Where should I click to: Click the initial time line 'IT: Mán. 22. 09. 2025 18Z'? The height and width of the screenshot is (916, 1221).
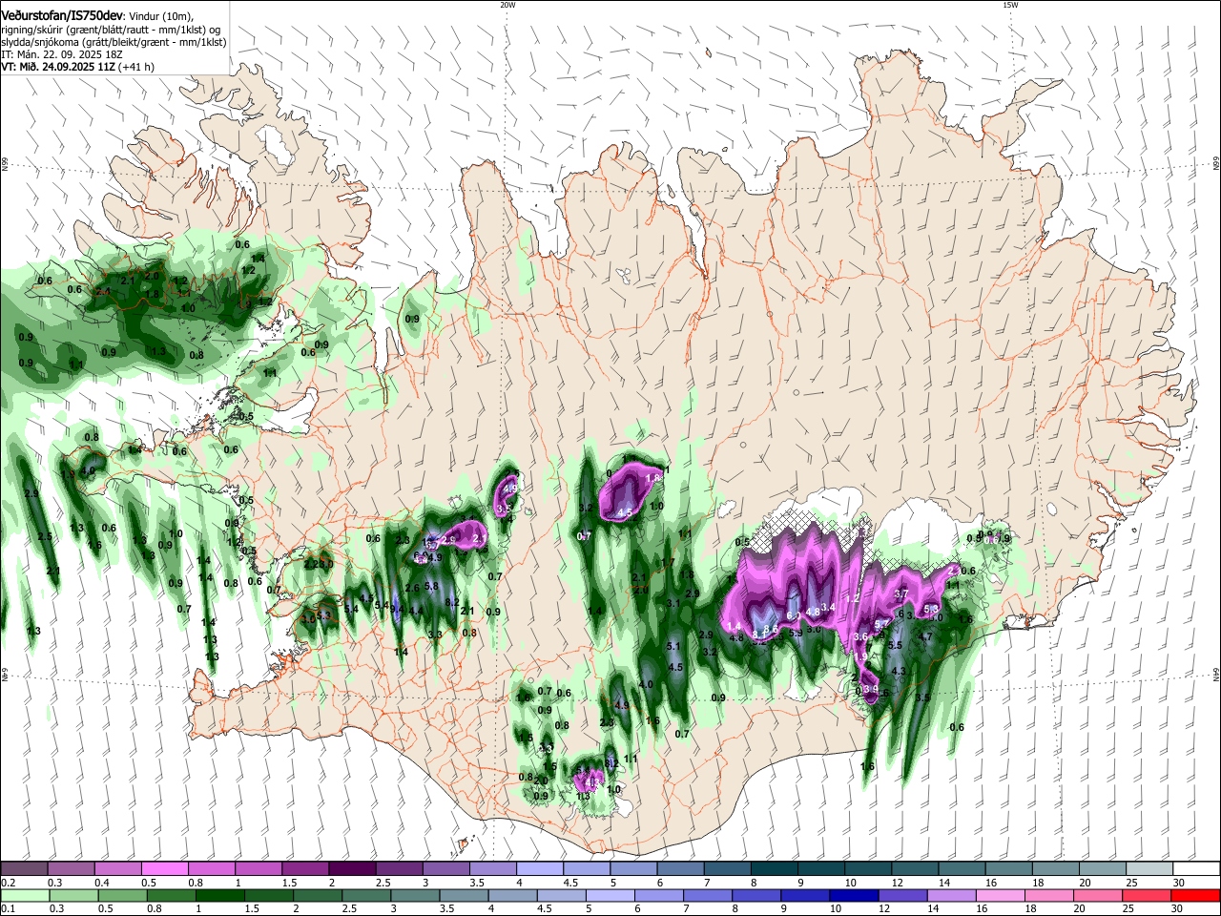pyautogui.click(x=61, y=54)
